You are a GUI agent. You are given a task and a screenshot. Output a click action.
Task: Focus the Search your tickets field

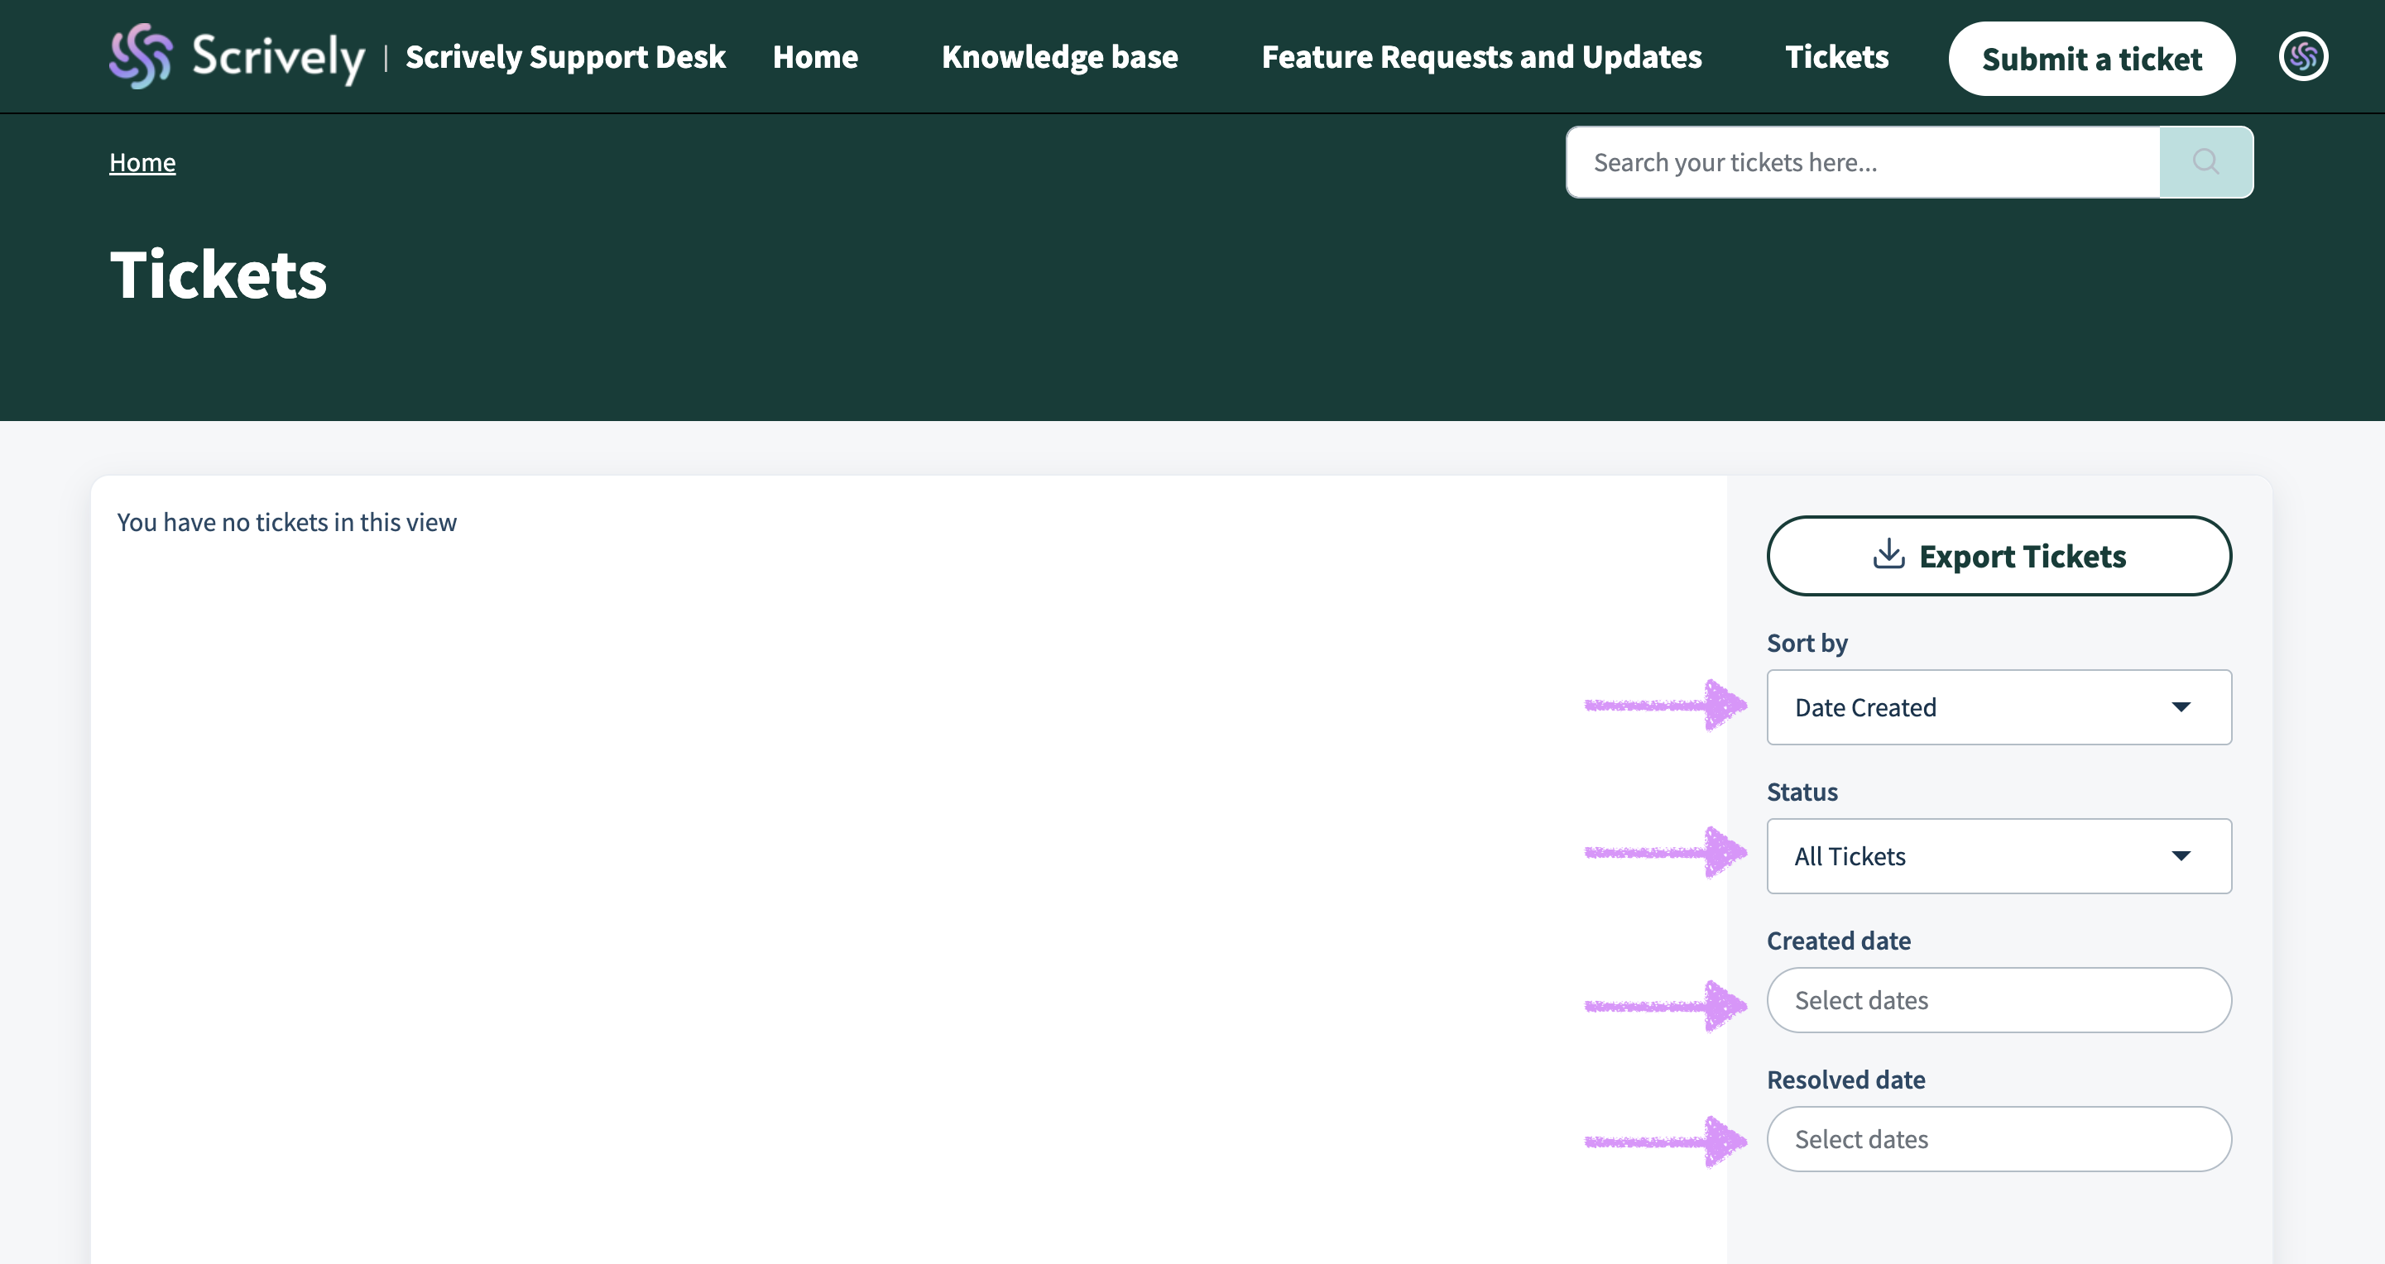point(1861,162)
